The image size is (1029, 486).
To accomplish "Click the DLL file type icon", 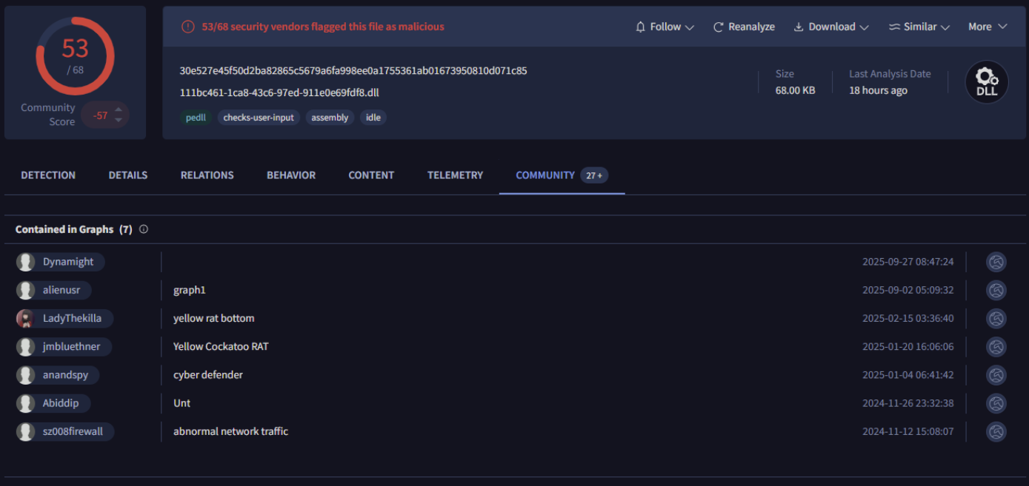I will [986, 82].
